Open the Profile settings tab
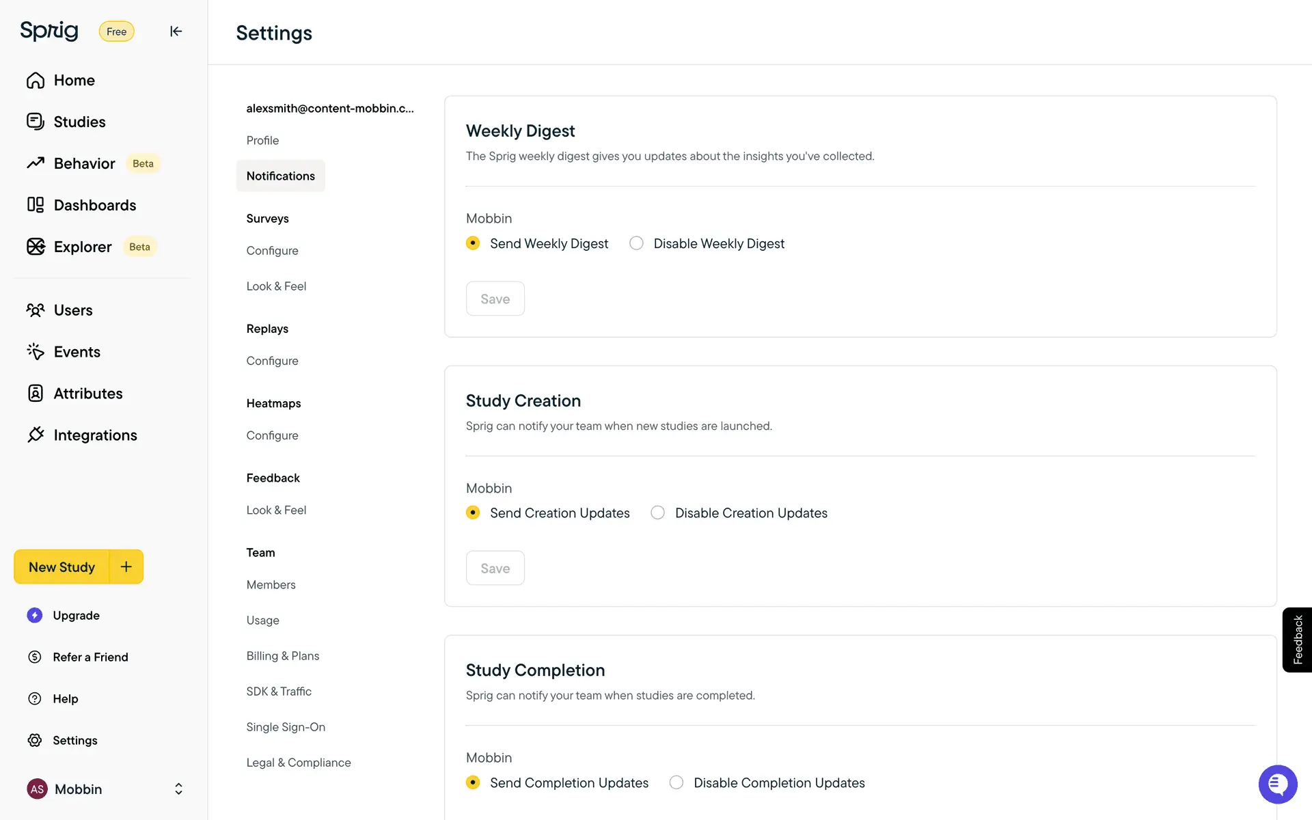Viewport: 1312px width, 820px height. [x=262, y=140]
